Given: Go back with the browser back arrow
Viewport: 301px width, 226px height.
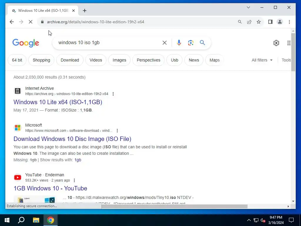Looking at the screenshot, I should coord(12,22).
